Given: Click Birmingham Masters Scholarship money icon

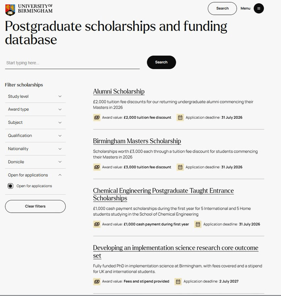Looking at the screenshot, I should [x=97, y=167].
